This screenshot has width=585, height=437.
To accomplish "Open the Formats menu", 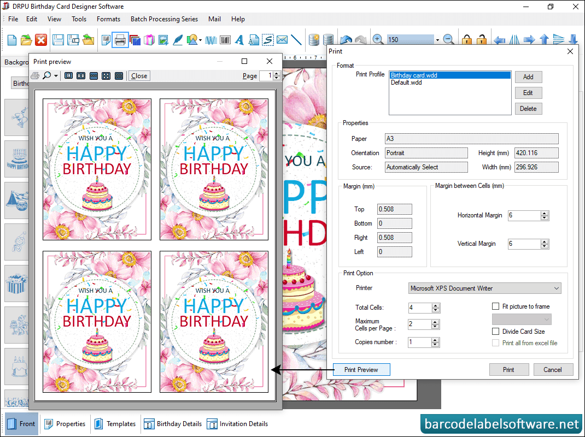I will point(108,19).
